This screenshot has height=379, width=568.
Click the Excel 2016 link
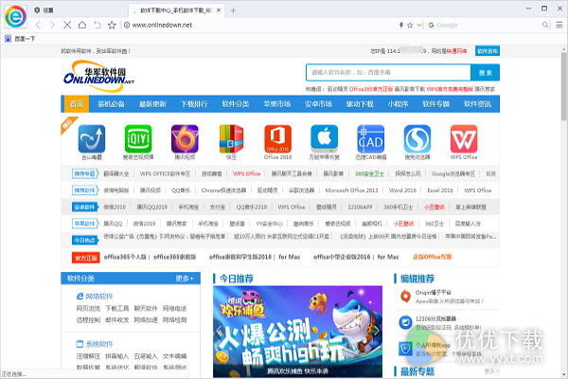click(x=440, y=190)
